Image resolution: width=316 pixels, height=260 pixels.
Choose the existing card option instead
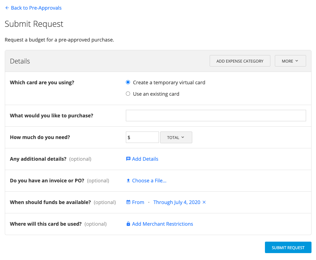point(128,94)
